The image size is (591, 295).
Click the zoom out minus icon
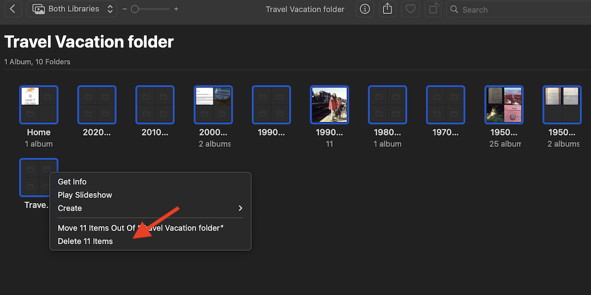pos(124,9)
